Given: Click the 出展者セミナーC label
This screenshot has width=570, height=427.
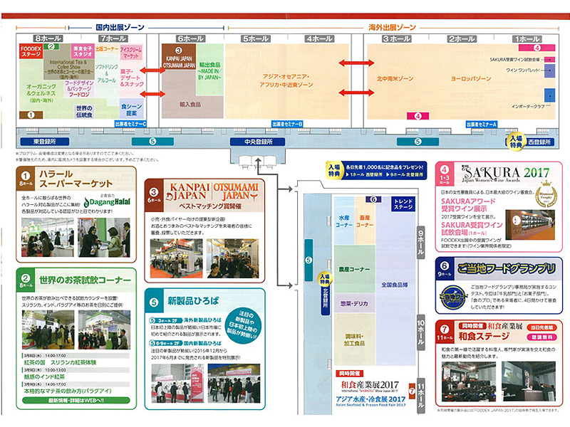Looking at the screenshot, I should pyautogui.click(x=130, y=124).
